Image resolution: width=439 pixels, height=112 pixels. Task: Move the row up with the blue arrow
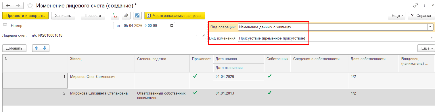(x=36, y=48)
